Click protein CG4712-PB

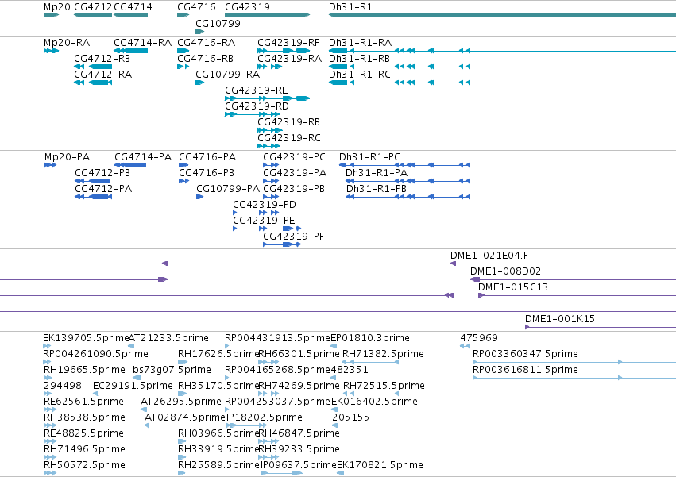(x=102, y=173)
